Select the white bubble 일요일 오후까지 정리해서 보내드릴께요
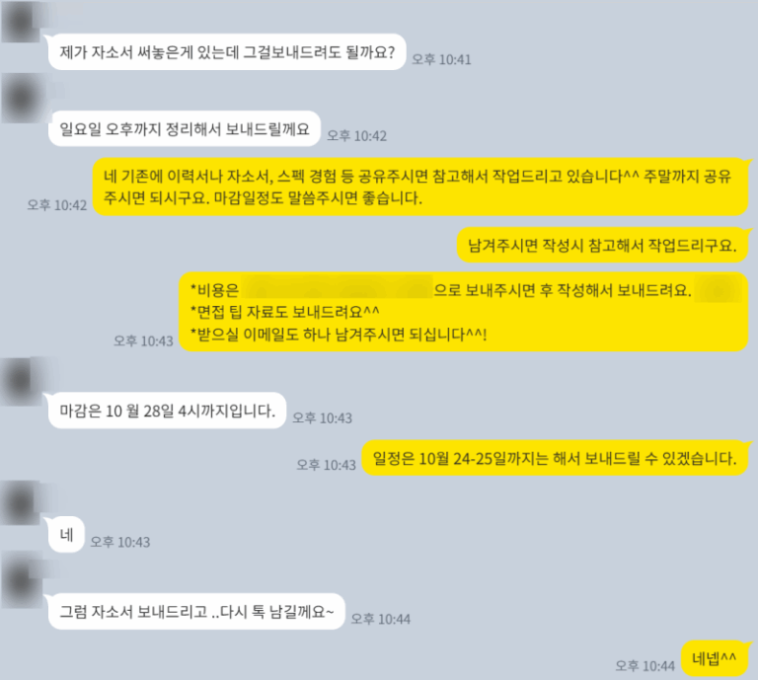The width and height of the screenshot is (758, 680). (x=185, y=128)
